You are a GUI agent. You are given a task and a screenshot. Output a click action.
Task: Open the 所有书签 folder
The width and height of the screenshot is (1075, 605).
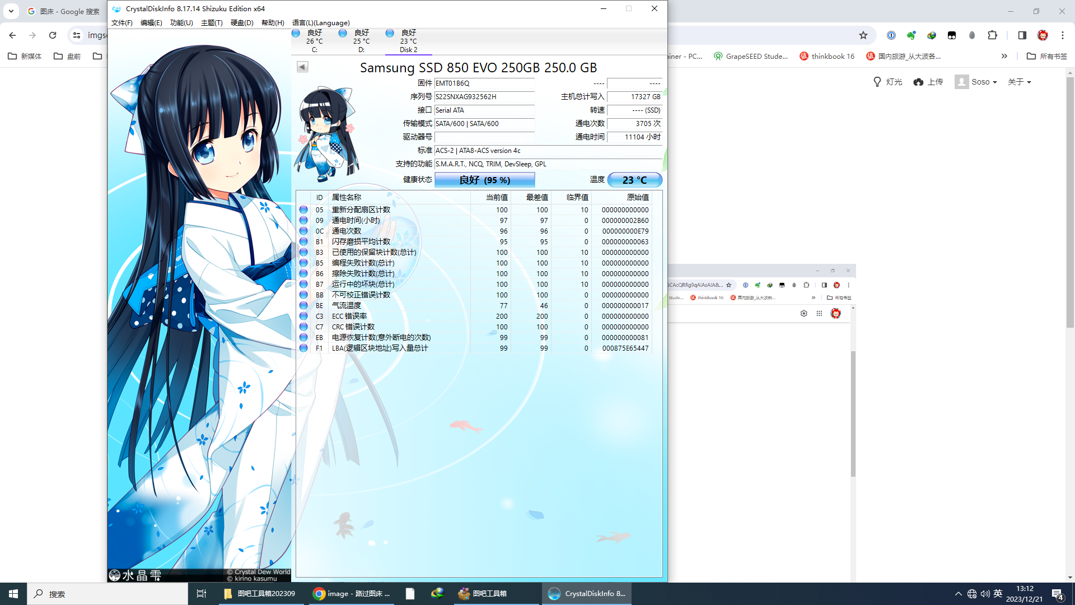(x=1047, y=56)
